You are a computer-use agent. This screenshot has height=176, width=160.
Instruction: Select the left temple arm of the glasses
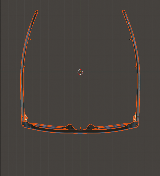(x=22, y=76)
